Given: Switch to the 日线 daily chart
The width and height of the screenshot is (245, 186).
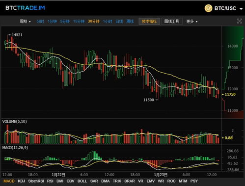Looking at the screenshot, I should pyautogui.click(x=119, y=21).
